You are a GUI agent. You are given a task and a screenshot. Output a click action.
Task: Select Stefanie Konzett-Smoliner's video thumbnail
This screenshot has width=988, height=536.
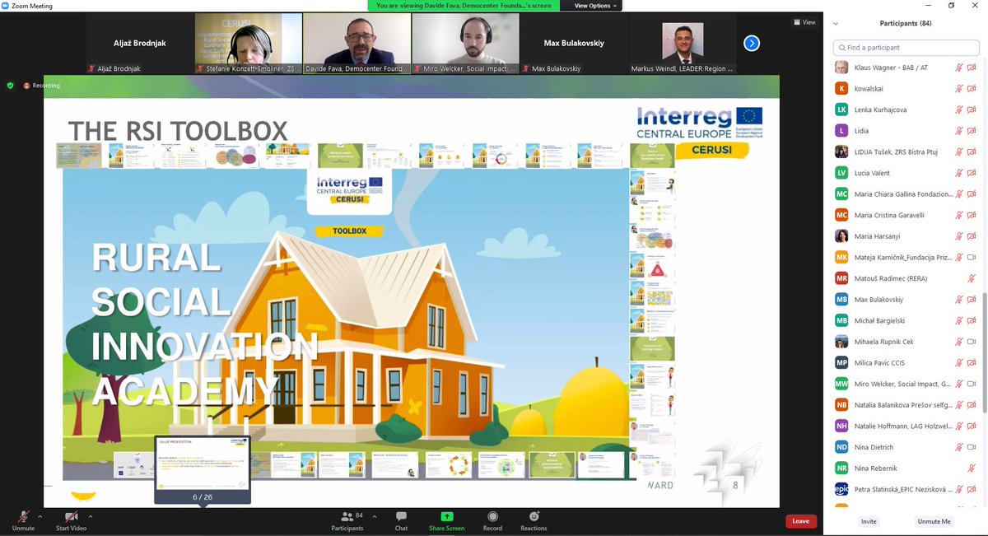[x=247, y=43]
